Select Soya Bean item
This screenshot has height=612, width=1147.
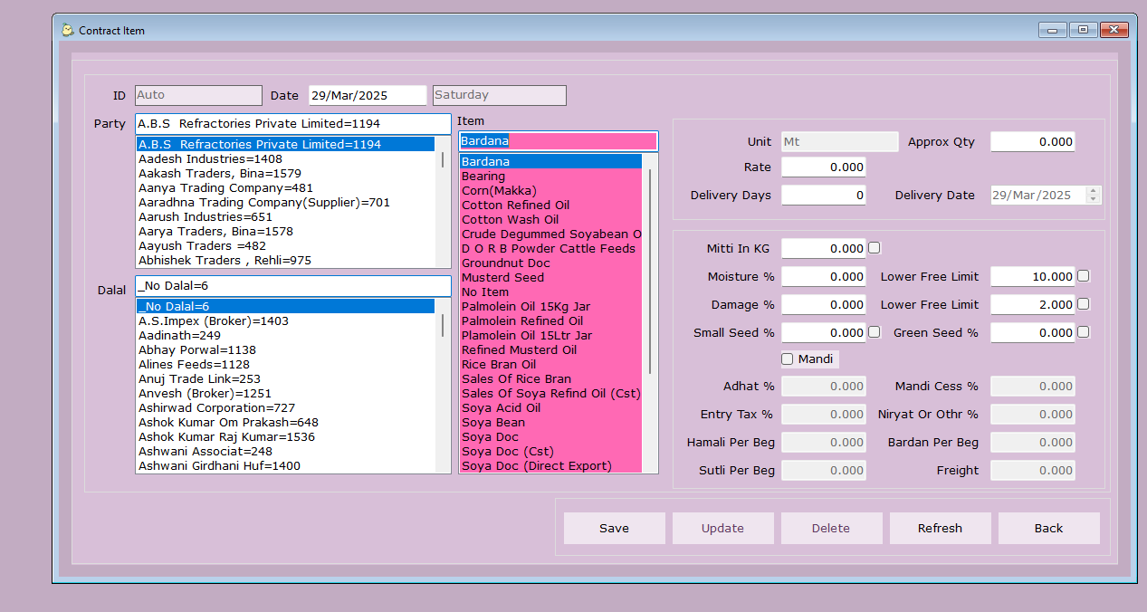(551, 423)
